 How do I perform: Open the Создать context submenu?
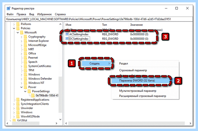tap(96, 63)
